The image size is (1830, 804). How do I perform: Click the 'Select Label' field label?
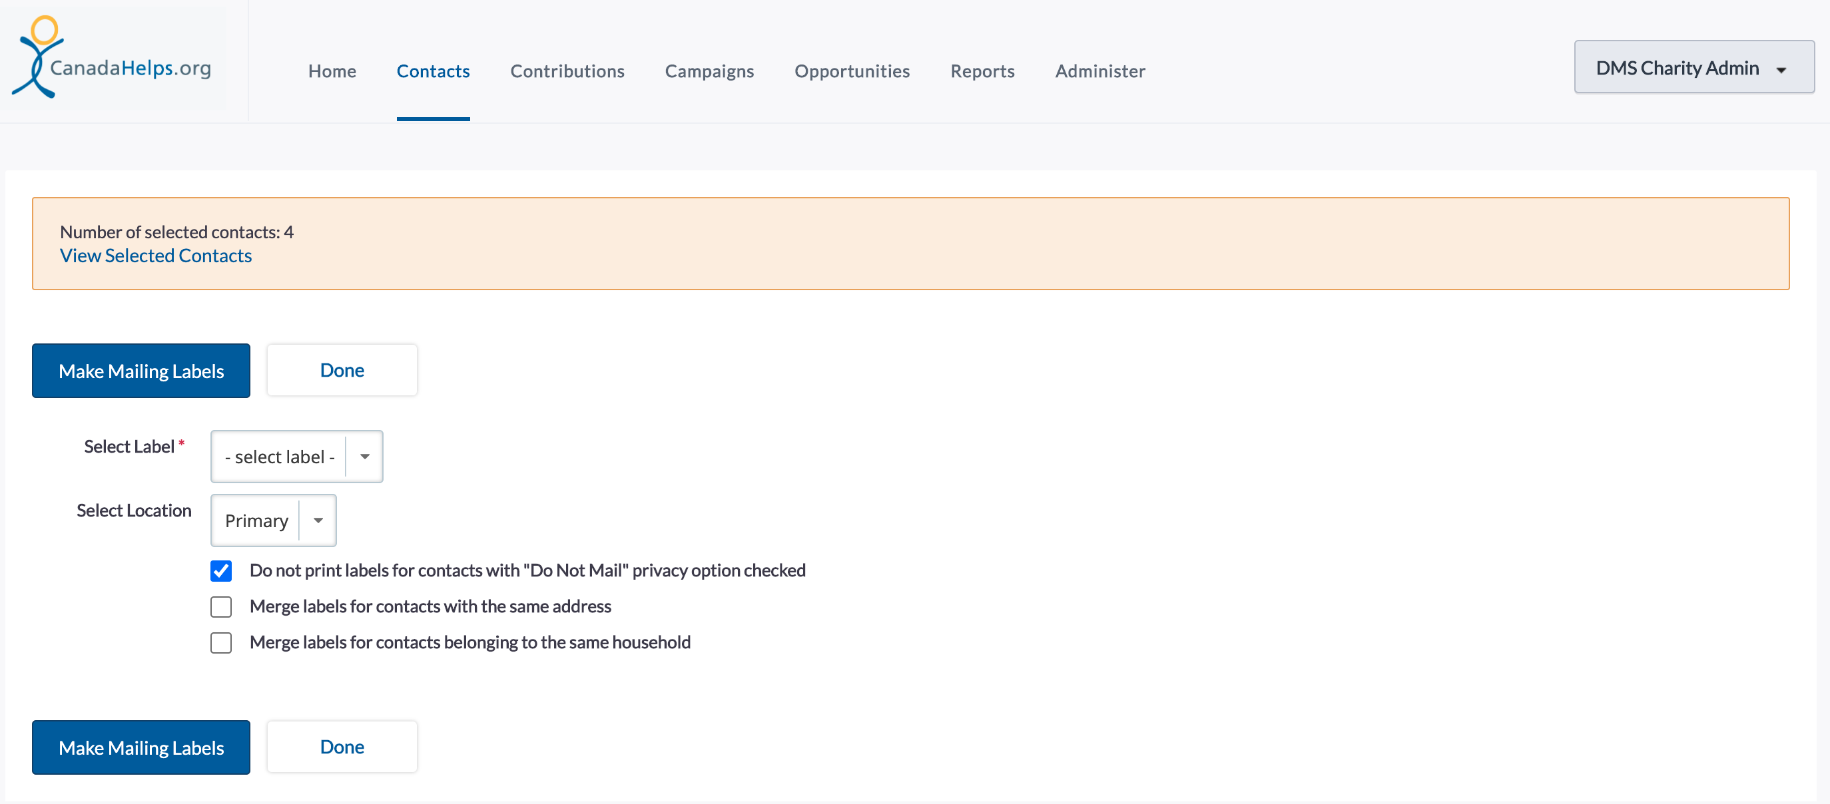pyautogui.click(x=129, y=447)
